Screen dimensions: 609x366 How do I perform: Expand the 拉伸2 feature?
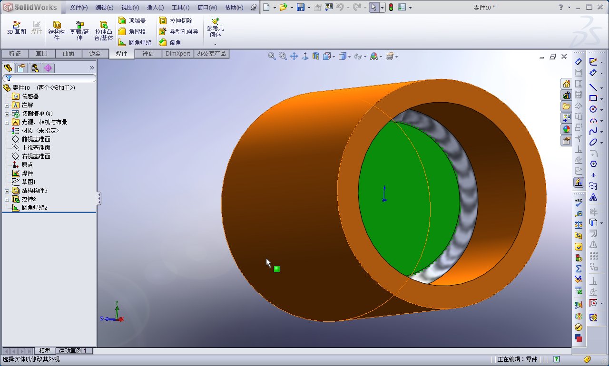coord(7,199)
